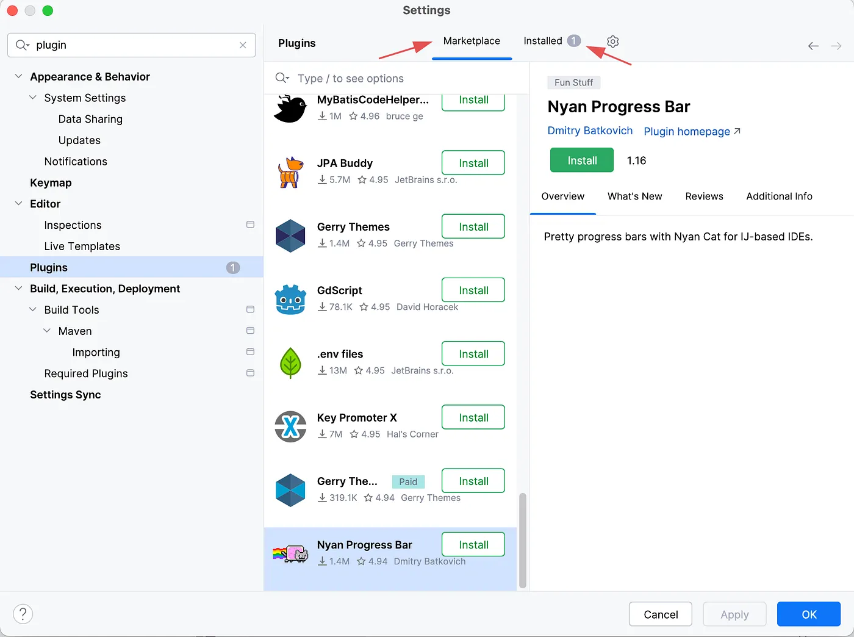Click the Gerry Themes cube icon
The width and height of the screenshot is (854, 637).
pos(290,236)
